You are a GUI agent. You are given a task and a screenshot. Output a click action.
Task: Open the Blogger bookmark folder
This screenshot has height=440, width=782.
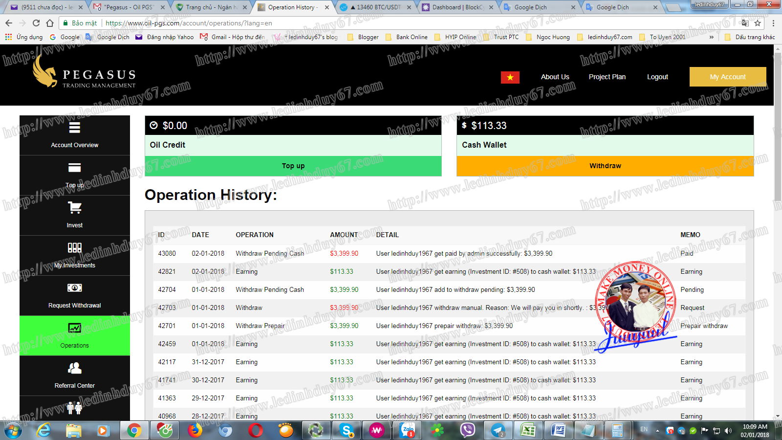(363, 37)
